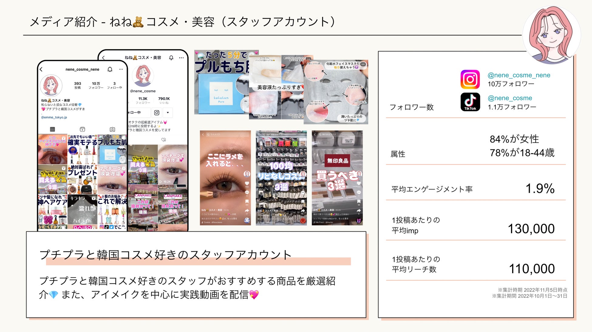Click the notification bell on Instagram profile
This screenshot has height=332, width=592.
tap(110, 69)
